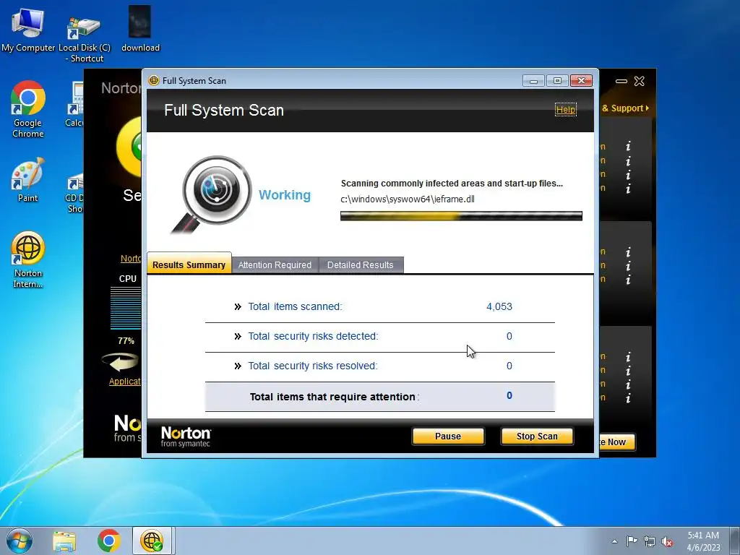Show hidden system tray icons
This screenshot has width=740, height=555.
[614, 541]
